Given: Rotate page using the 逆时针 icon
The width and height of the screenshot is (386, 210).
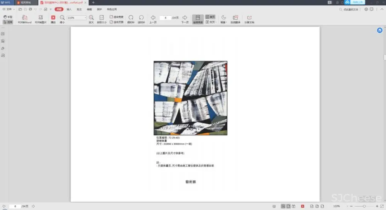Looking at the screenshot, I should coord(141,18).
